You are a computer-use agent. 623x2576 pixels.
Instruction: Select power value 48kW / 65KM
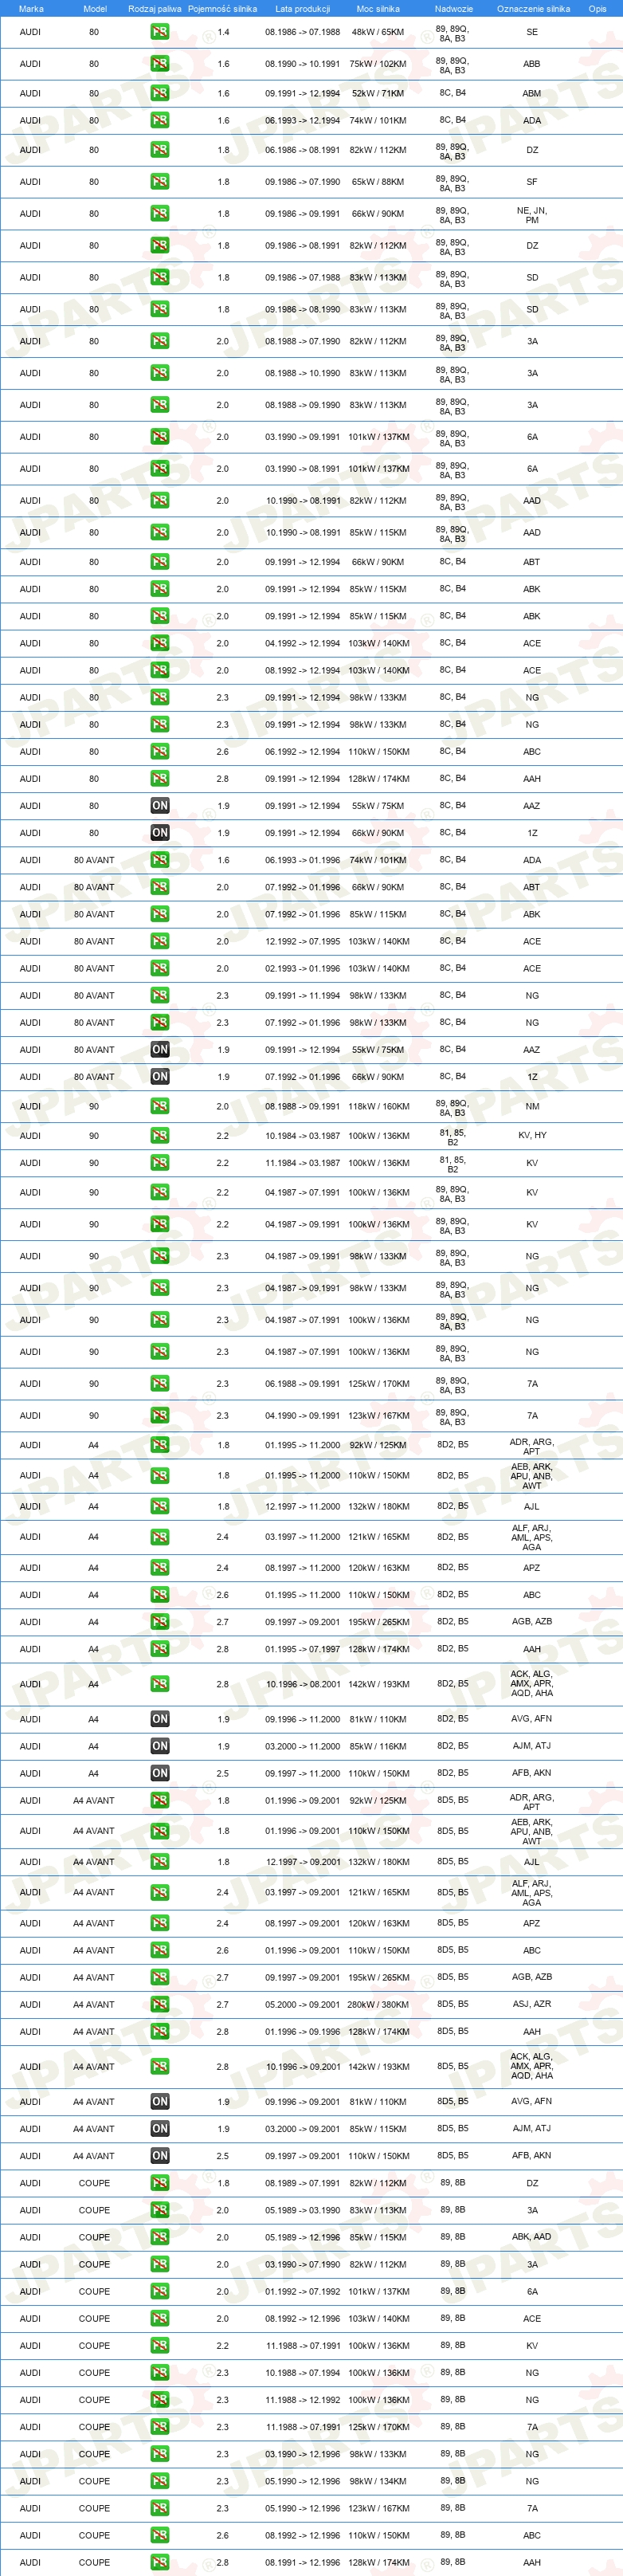pos(378,32)
